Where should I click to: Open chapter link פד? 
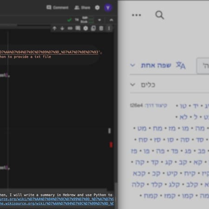(x=175, y=151)
